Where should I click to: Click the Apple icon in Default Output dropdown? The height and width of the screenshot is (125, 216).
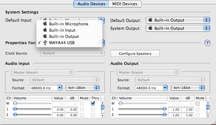pyautogui.click(x=150, y=20)
